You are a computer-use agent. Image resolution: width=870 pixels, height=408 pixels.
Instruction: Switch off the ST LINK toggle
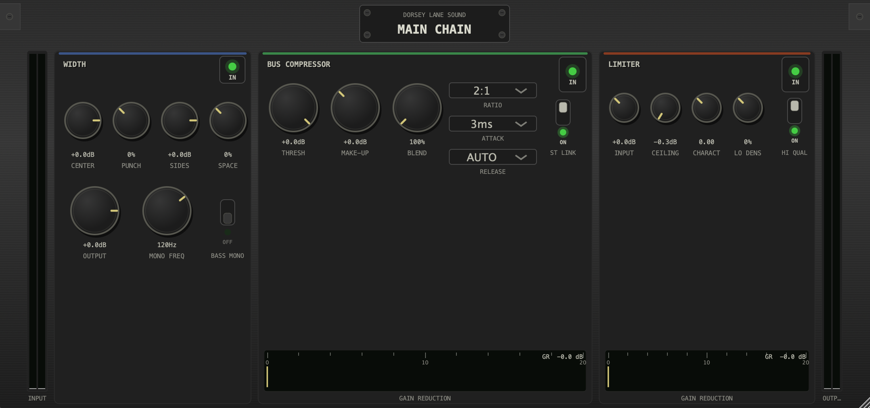(563, 113)
